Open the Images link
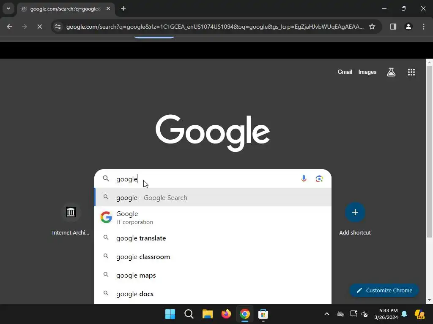 [367, 72]
